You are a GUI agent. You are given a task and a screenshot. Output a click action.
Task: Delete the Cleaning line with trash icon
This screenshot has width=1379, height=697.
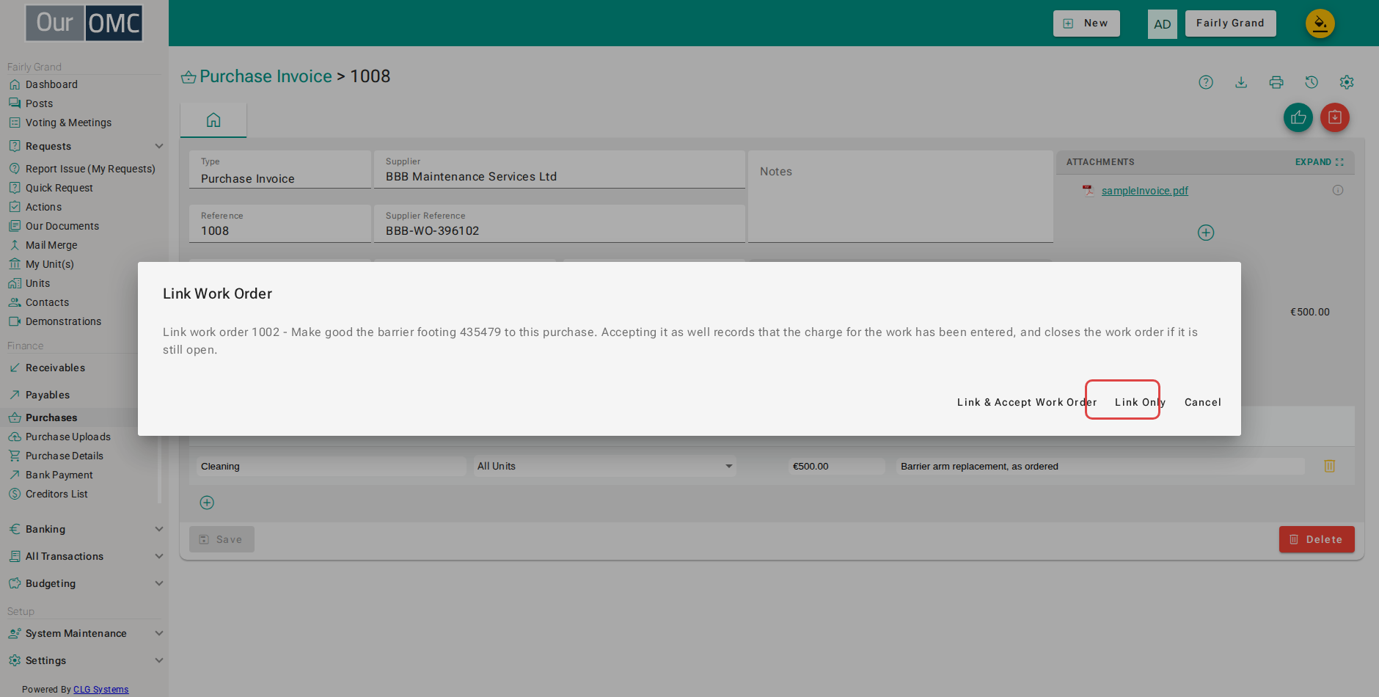[1329, 466]
